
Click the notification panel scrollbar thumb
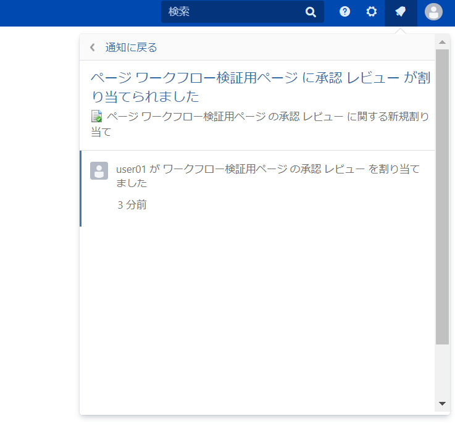[x=442, y=197]
